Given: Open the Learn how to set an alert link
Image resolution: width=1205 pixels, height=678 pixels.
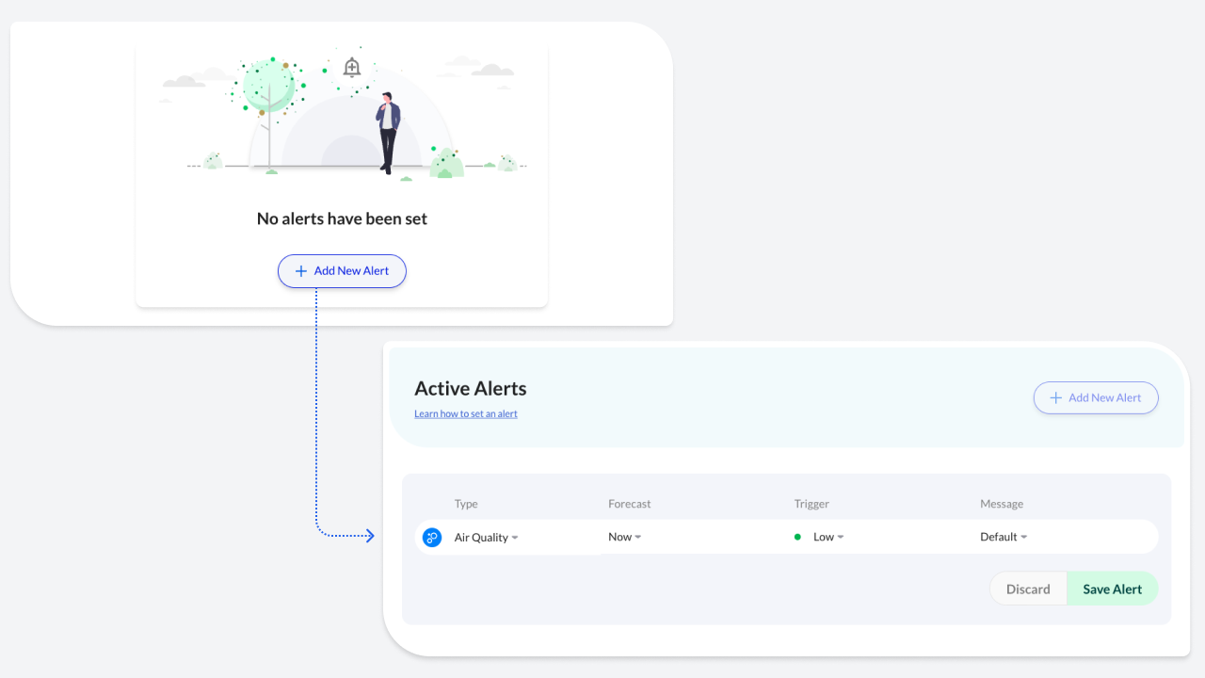Looking at the screenshot, I should 466,414.
